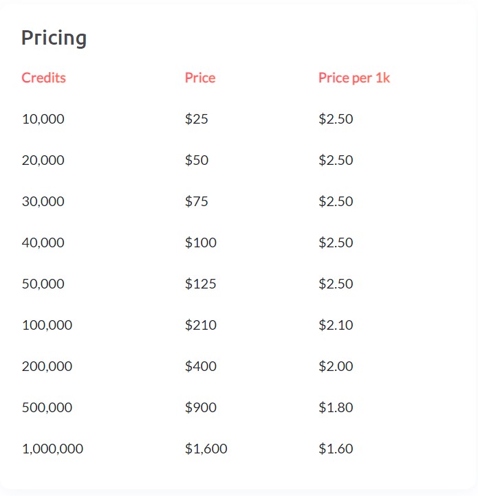
Task: Select the Credits column header
Action: point(44,78)
